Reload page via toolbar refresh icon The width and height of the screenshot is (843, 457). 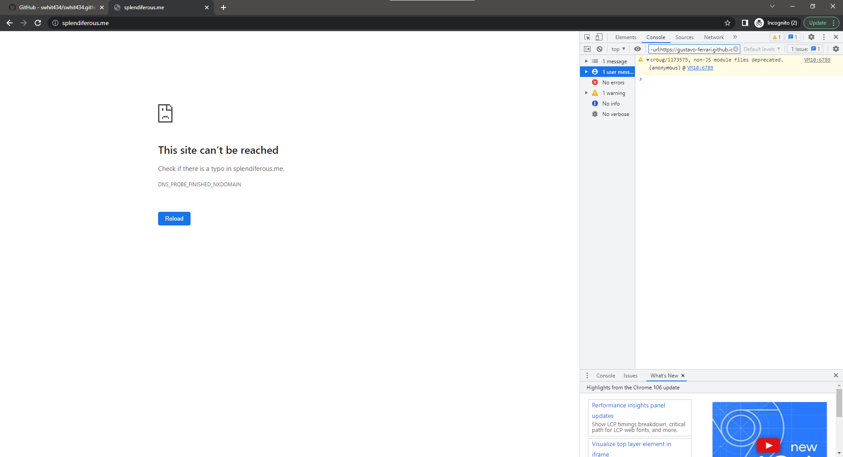click(x=38, y=23)
